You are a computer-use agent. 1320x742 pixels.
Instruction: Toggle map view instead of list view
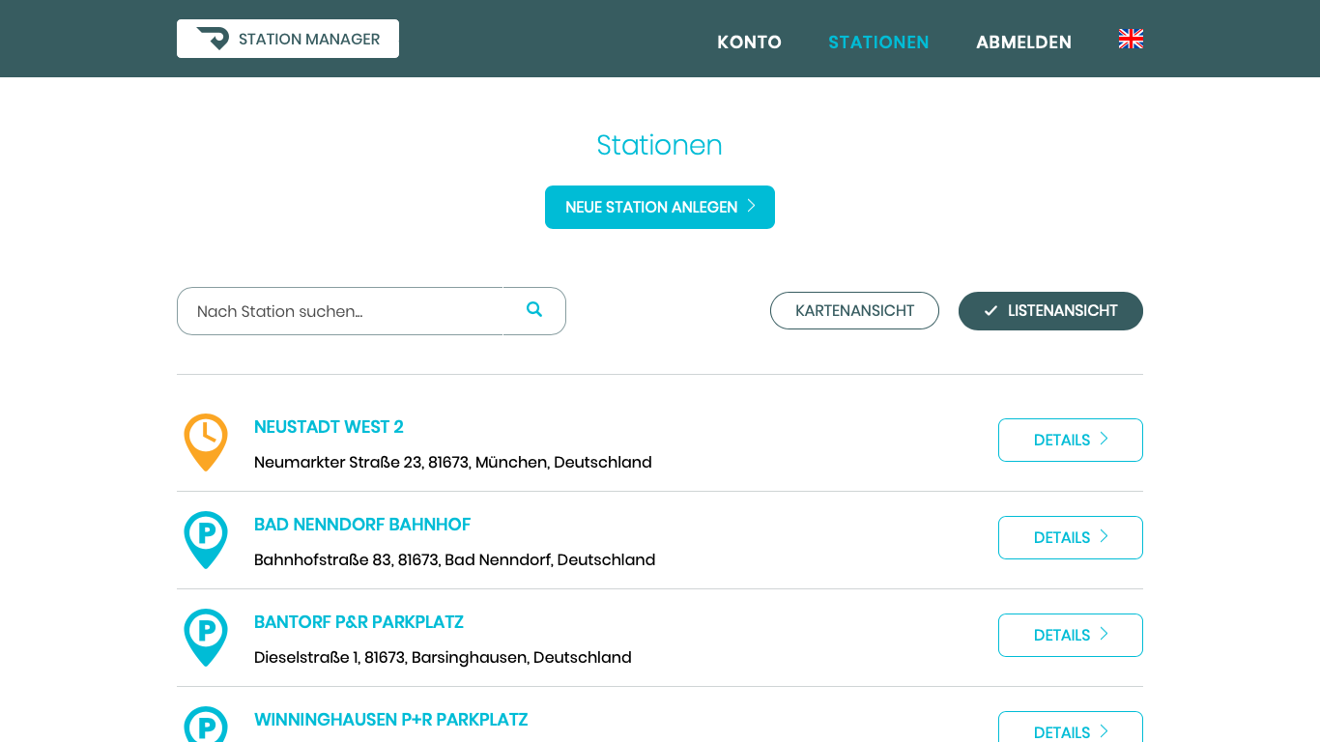854,310
